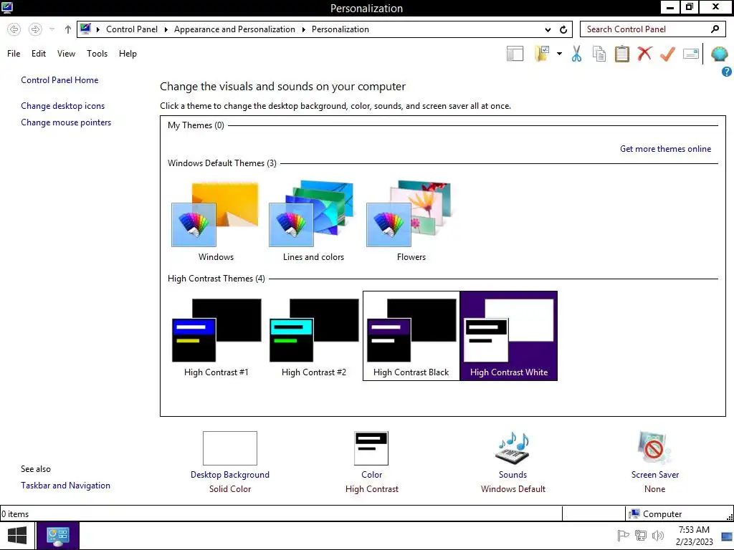The image size is (734, 550).
Task: Open dropdown arrow beside folder options icon
Action: (559, 54)
